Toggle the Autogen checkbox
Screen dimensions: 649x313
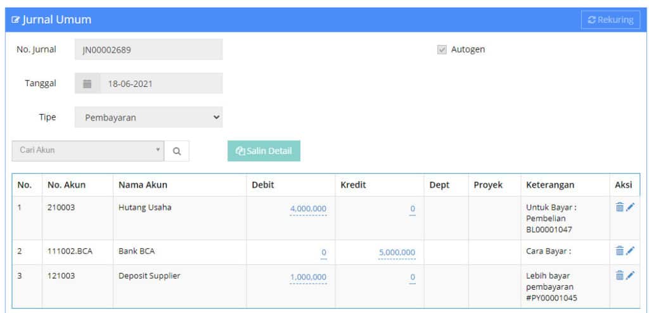[x=442, y=49]
